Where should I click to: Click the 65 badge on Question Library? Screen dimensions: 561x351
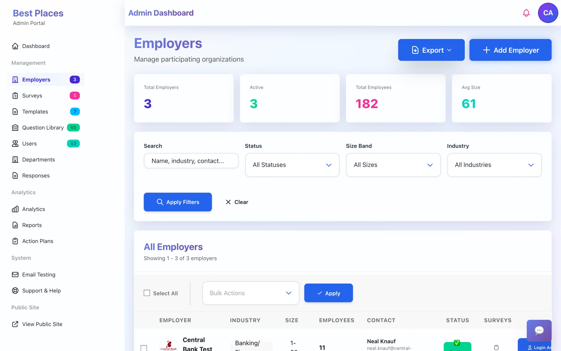(73, 128)
